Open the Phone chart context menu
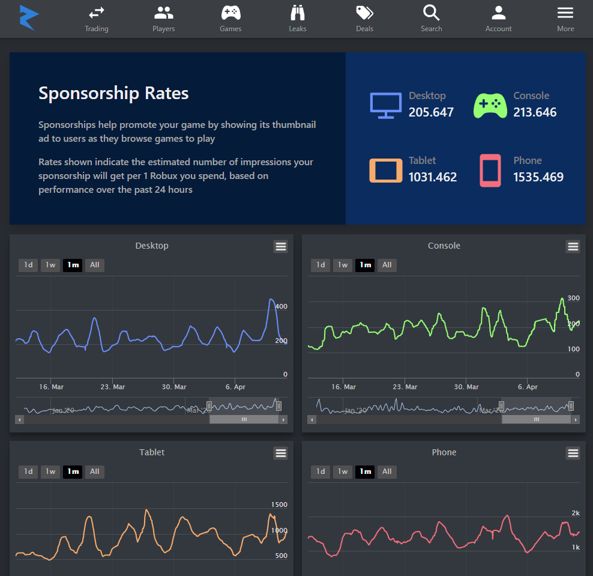This screenshot has height=576, width=593. coord(573,453)
